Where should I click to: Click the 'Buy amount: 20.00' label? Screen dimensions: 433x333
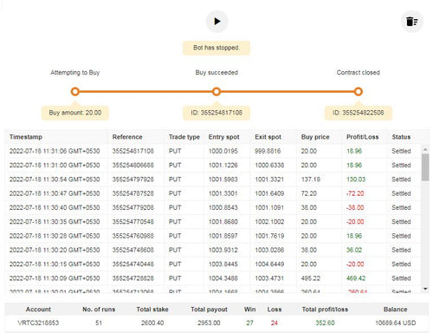75,113
